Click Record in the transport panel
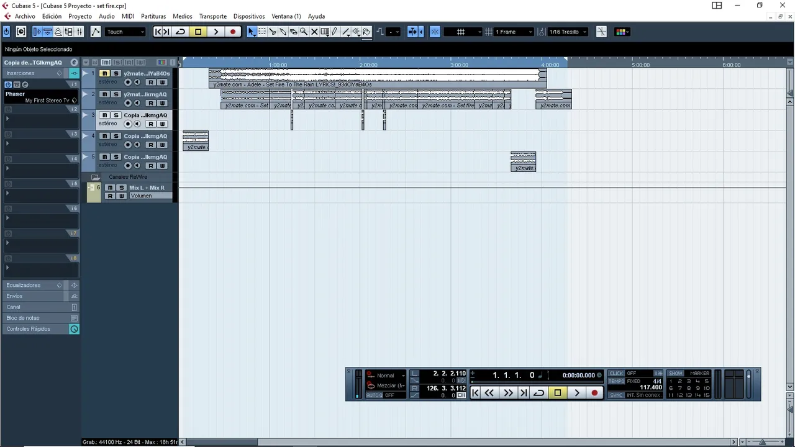This screenshot has height=447, width=795. (x=594, y=392)
